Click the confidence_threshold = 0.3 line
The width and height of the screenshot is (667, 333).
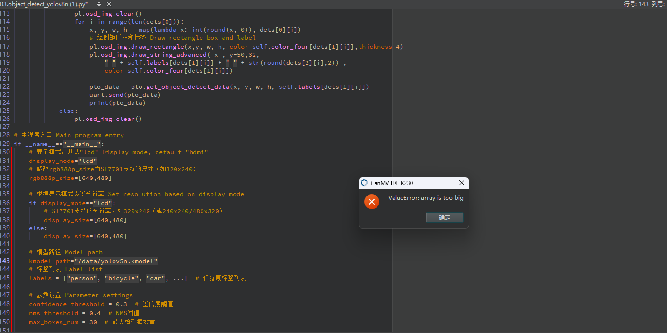78,304
